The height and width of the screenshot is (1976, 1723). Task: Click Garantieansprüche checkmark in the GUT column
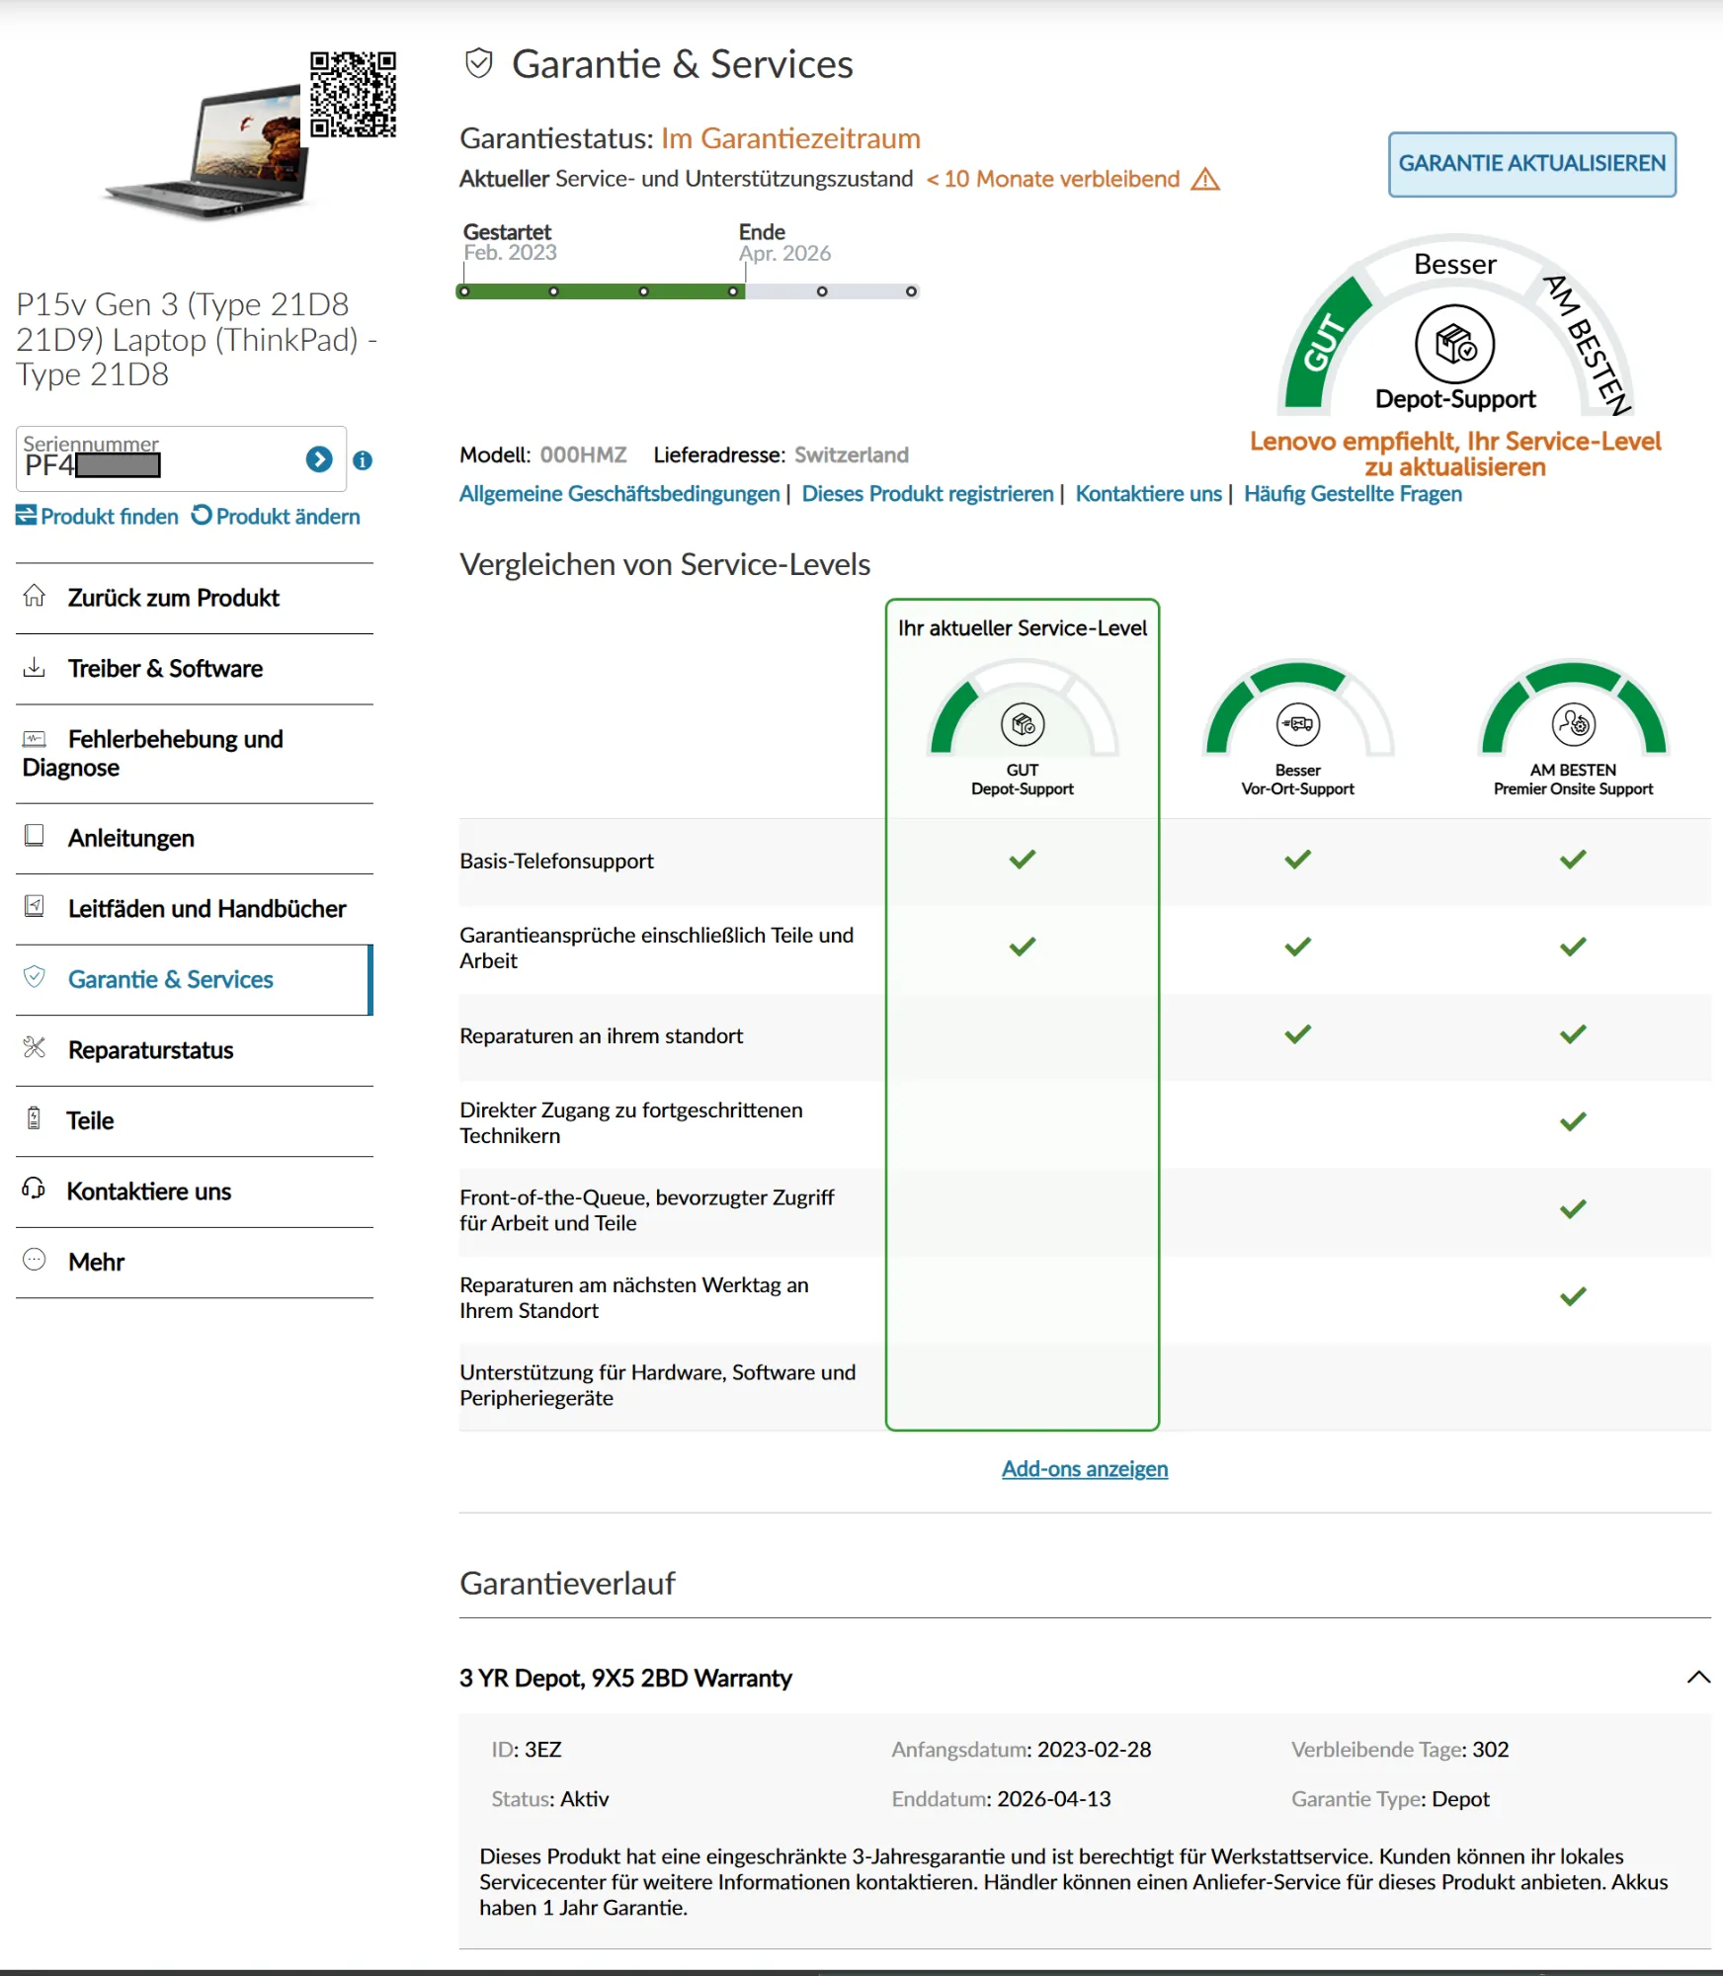(1023, 947)
